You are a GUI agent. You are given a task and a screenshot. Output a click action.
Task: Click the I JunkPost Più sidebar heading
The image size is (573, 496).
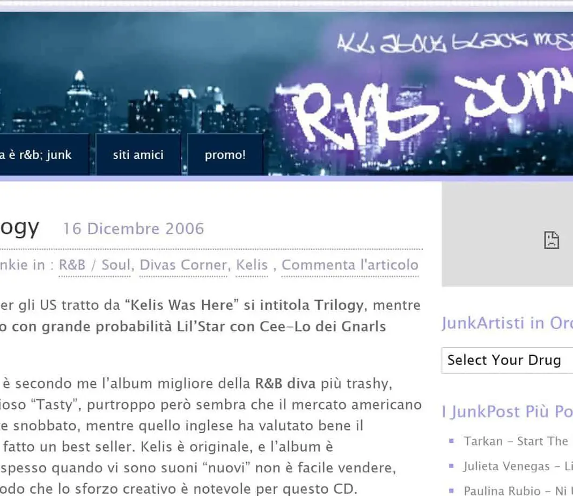click(507, 412)
